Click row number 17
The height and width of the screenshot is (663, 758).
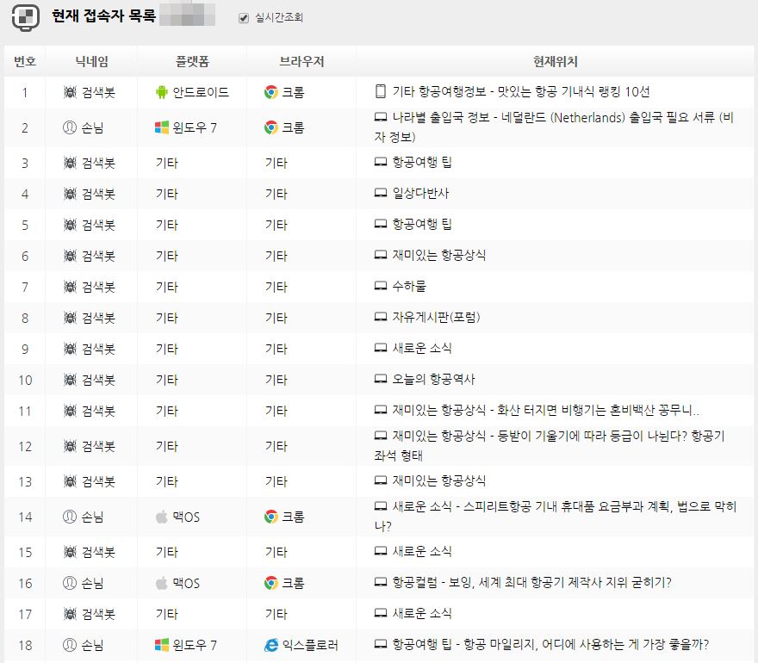[x=25, y=614]
